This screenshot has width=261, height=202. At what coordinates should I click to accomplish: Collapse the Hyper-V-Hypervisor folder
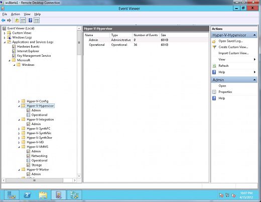(19, 106)
